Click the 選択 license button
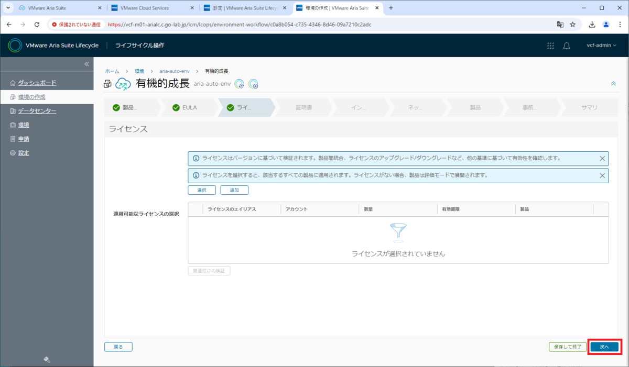629x367 pixels. coord(202,190)
